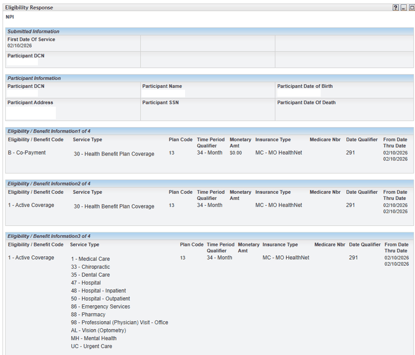This screenshot has height=355, width=415.
Task: Click the 'NPI' label
Action: 10,17
